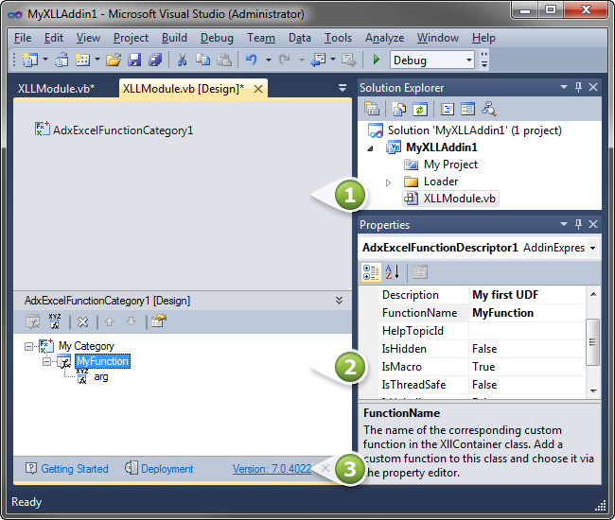Click the View Designer icon in Solution Explorer
Viewport: 615px width, 520px height.
(468, 109)
